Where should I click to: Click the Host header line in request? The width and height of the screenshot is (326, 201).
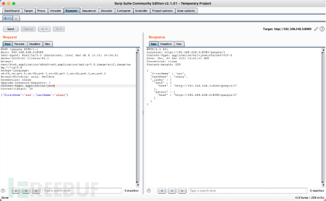tap(22, 52)
